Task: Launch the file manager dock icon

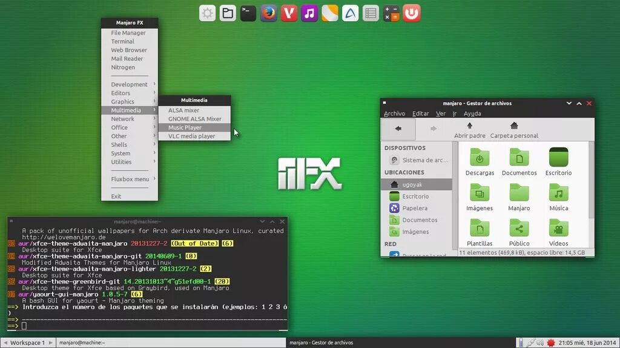Action: pyautogui.click(x=228, y=13)
